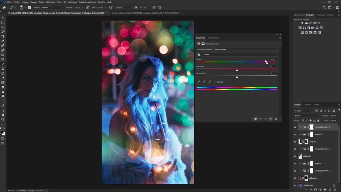Image resolution: width=341 pixels, height=192 pixels.
Task: Click the Move tool at the toolbar top
Action: (x=3, y=18)
